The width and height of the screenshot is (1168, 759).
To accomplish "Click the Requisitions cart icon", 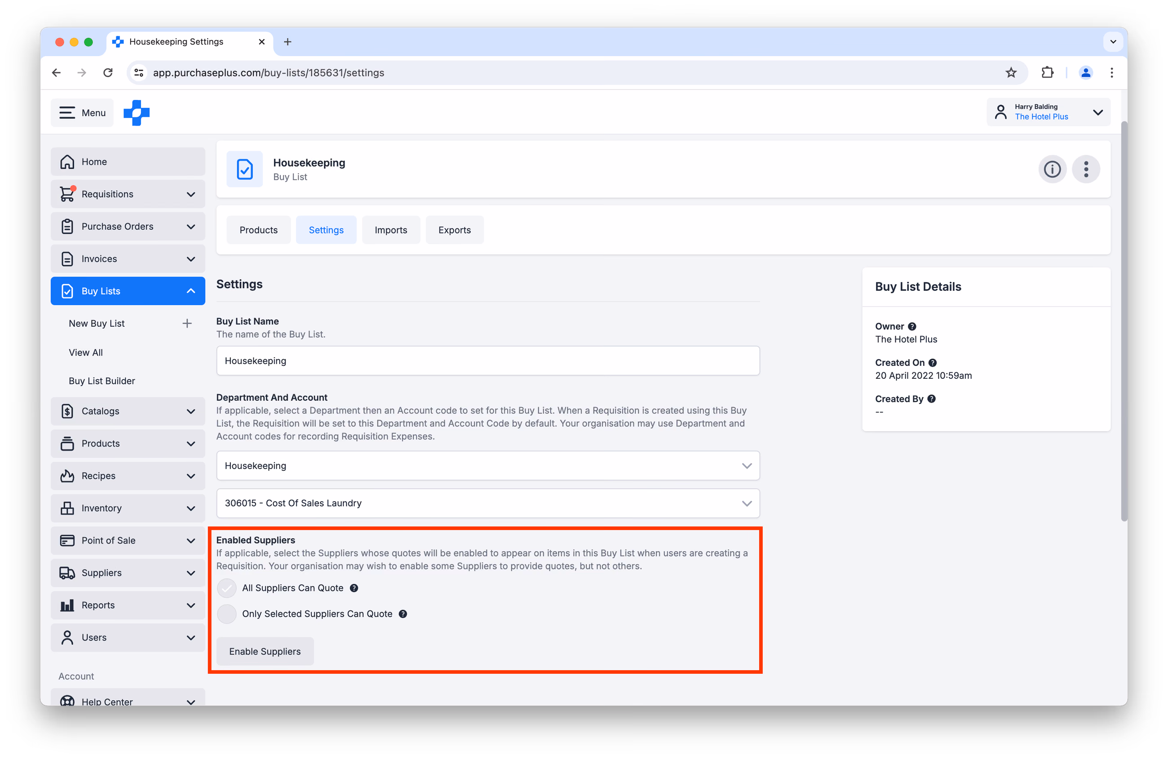I will [x=67, y=194].
